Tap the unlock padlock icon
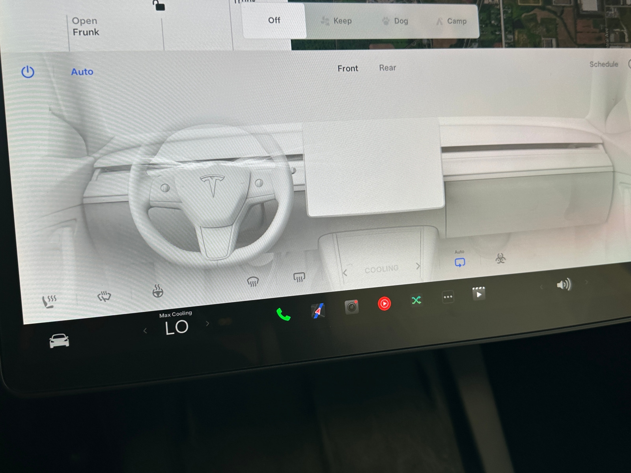 [159, 5]
